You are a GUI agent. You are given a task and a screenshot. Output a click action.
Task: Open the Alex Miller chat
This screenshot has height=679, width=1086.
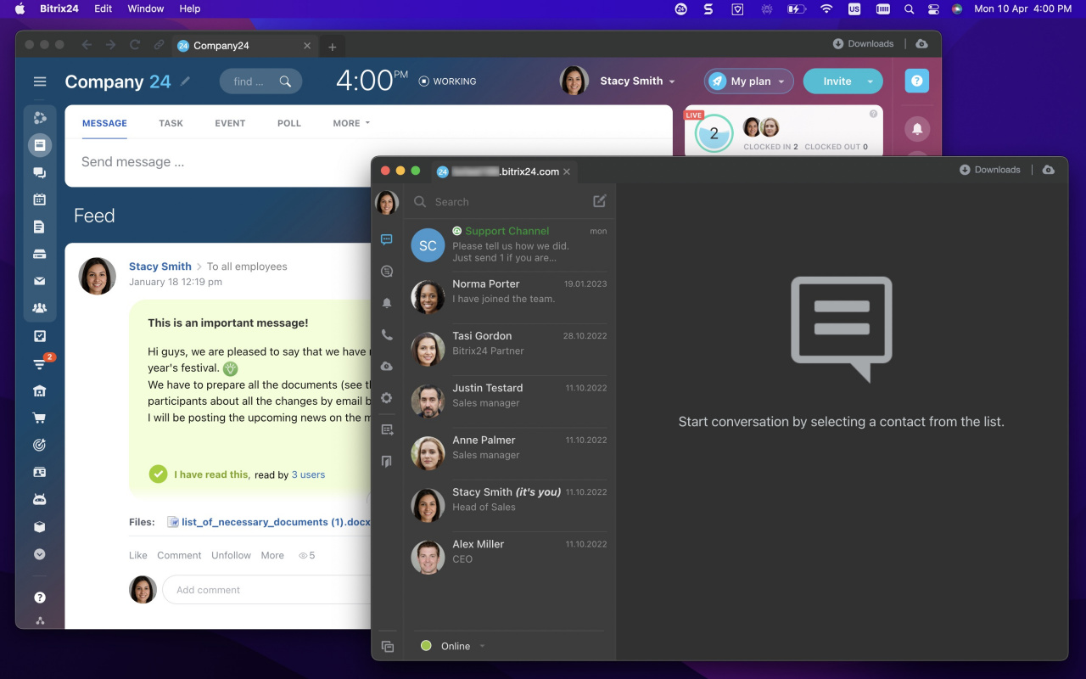pyautogui.click(x=509, y=558)
